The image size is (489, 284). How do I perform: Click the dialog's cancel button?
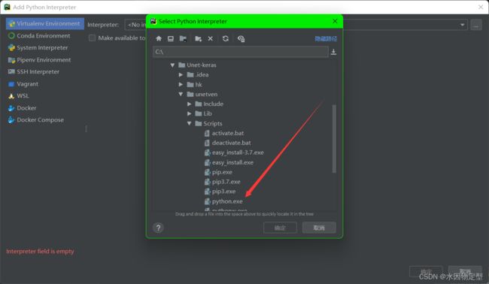point(319,228)
